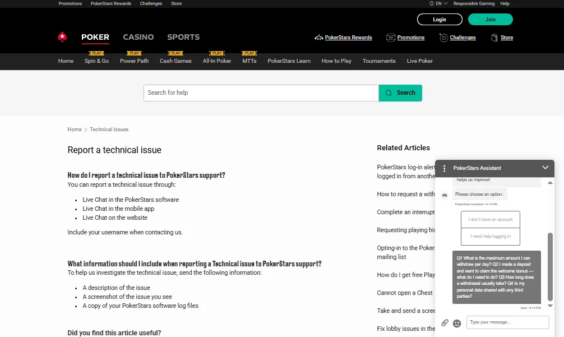Viewport: 564px width, 337px height.
Task: Open "Take and send a scree..." related article
Action: pos(406,311)
